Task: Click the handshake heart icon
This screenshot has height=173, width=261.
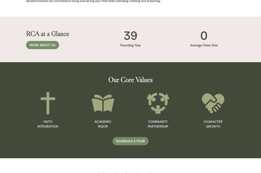Action: [213, 103]
